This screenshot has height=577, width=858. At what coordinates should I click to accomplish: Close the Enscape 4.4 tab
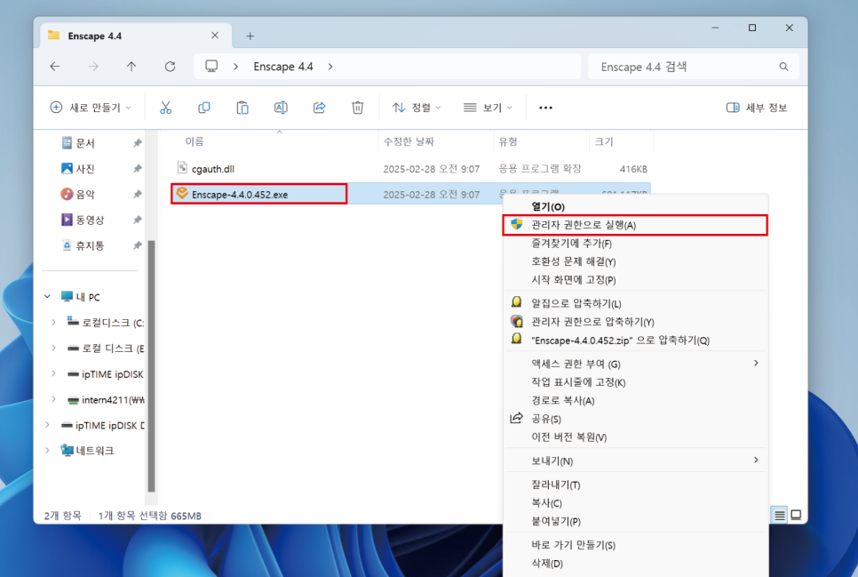(x=215, y=36)
